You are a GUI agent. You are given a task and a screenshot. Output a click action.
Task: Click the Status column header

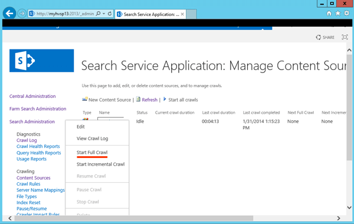(x=142, y=113)
